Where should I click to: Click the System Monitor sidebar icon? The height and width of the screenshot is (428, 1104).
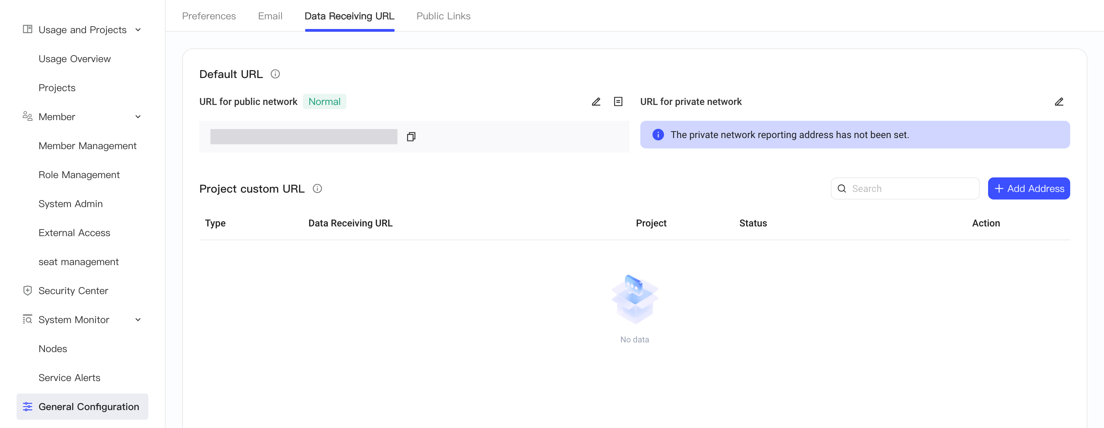[x=28, y=320]
